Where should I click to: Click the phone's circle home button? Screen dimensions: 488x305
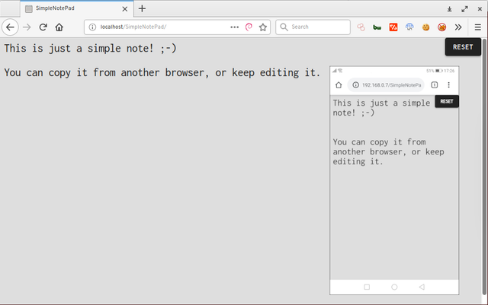(394, 287)
